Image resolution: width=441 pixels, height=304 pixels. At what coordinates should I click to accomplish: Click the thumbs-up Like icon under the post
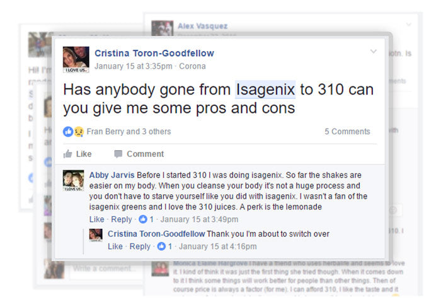(68, 154)
